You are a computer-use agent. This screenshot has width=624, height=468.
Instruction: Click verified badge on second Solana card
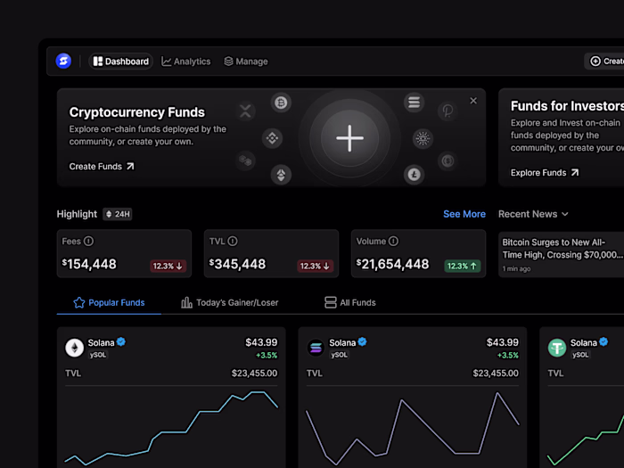pos(362,341)
